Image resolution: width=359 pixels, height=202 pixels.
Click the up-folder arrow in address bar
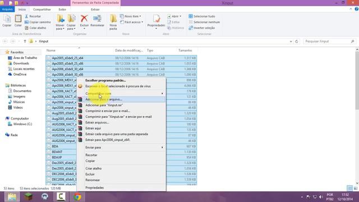click(25, 41)
